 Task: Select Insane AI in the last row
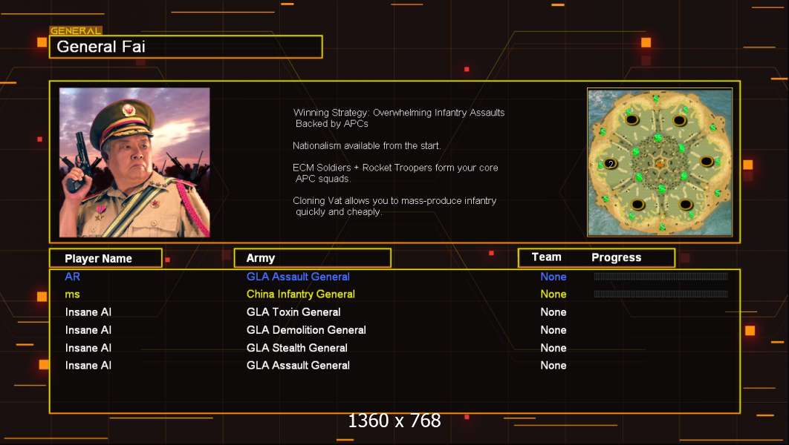pyautogui.click(x=88, y=365)
